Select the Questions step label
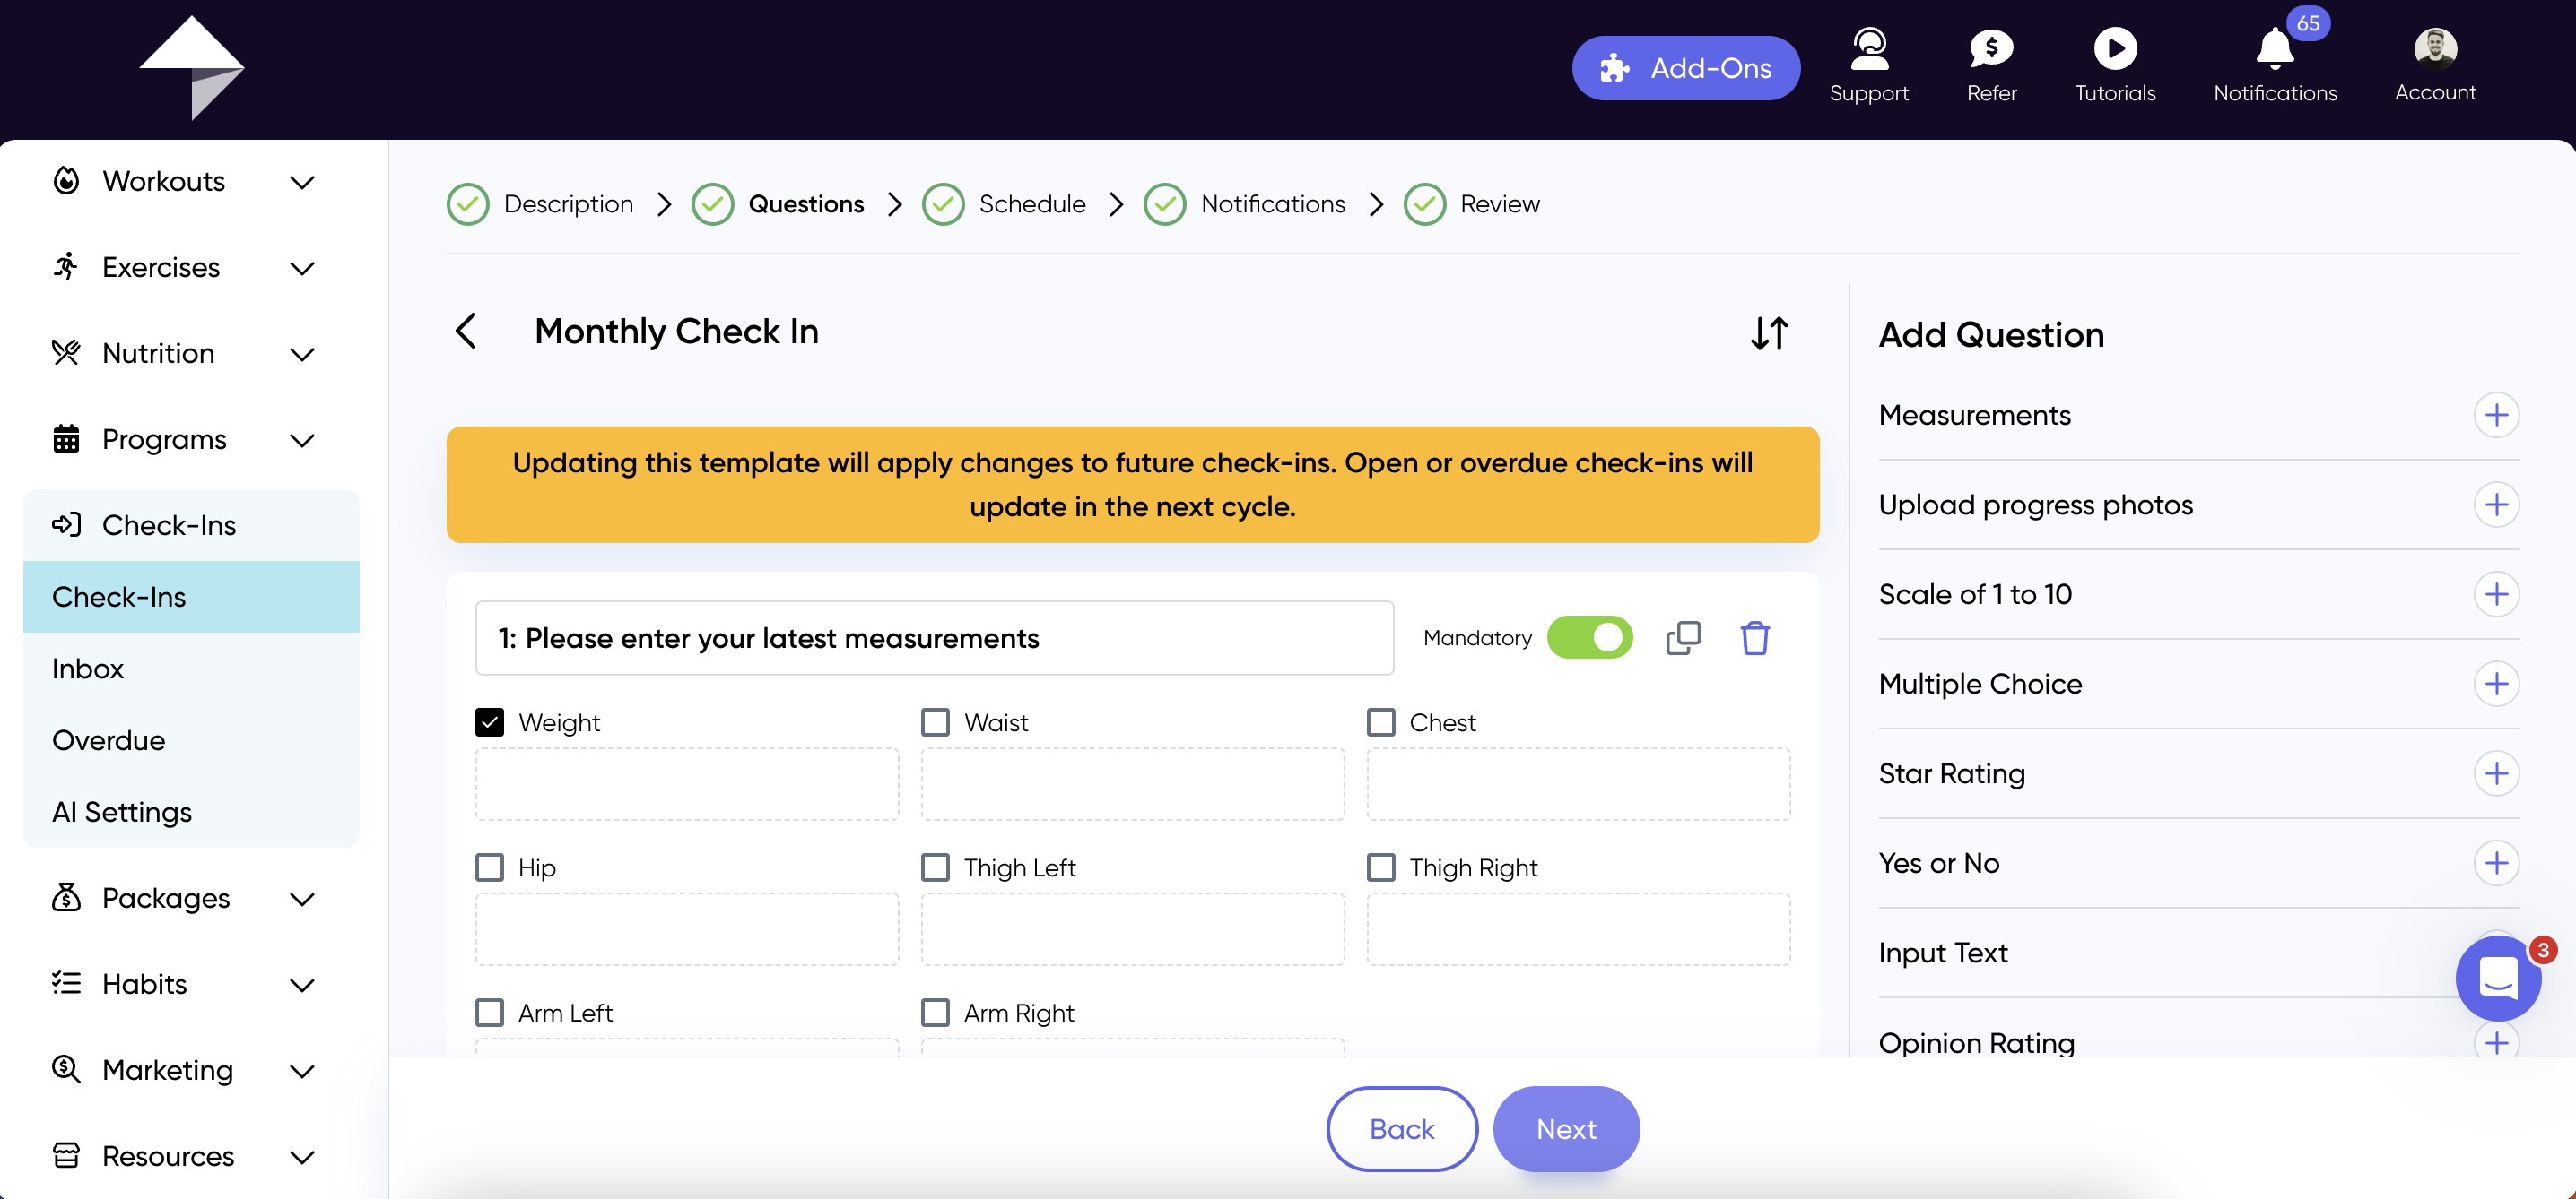The height and width of the screenshot is (1199, 2576). tap(806, 203)
